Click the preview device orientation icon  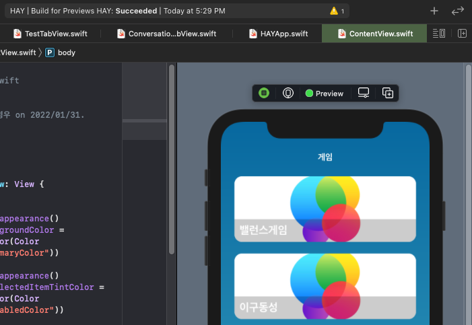[288, 94]
